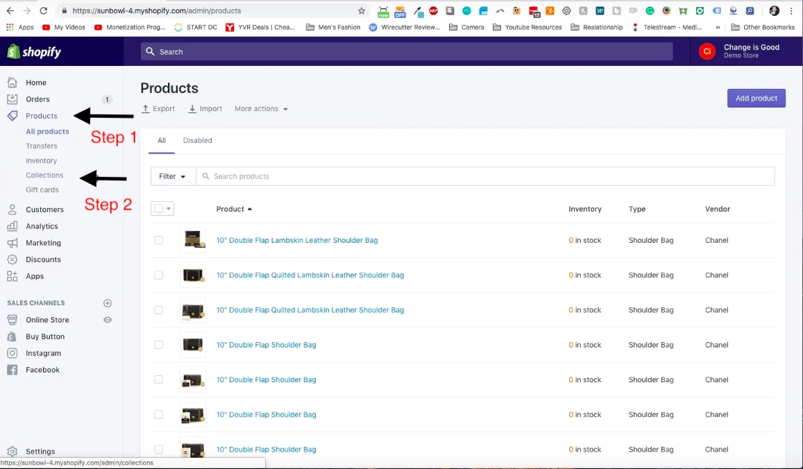Open Discounts in sidebar
Viewport: 803px width, 469px height.
(x=43, y=259)
